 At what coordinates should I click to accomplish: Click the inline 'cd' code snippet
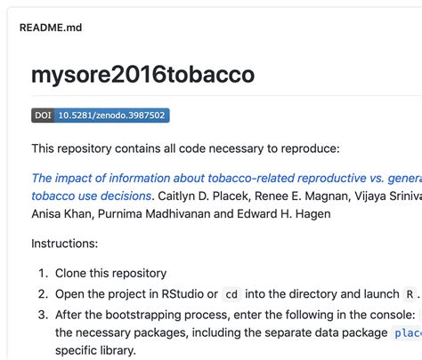pos(231,294)
